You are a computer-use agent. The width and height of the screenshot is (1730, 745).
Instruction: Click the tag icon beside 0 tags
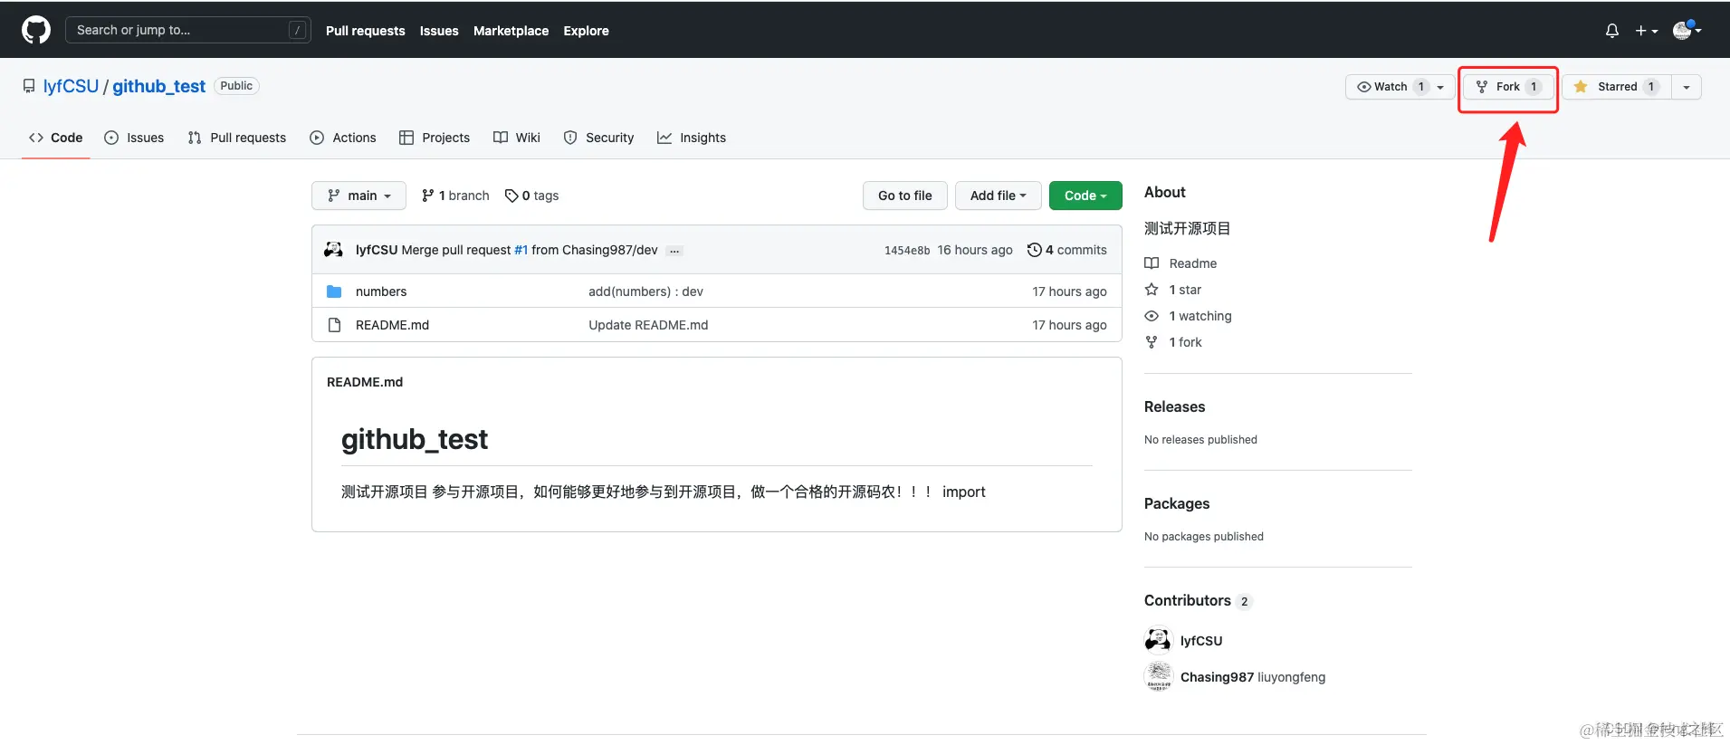pos(511,196)
